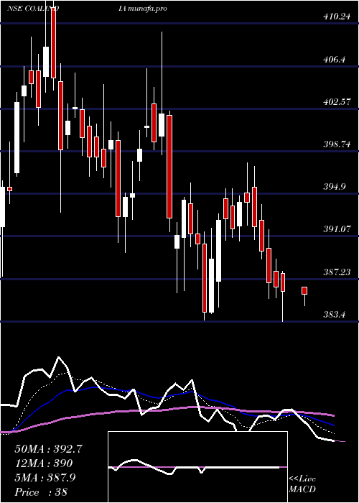359x503 pixels.
Task: Click the last isolated red candlestick
Action: [304, 290]
